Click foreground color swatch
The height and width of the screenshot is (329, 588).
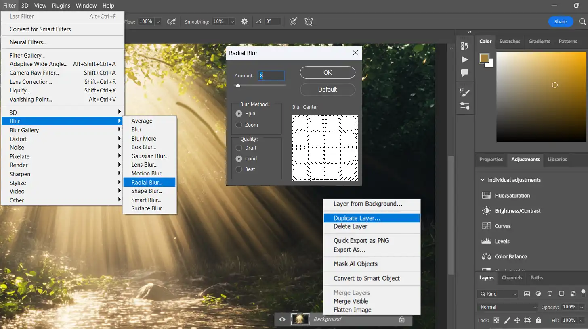pyautogui.click(x=484, y=58)
